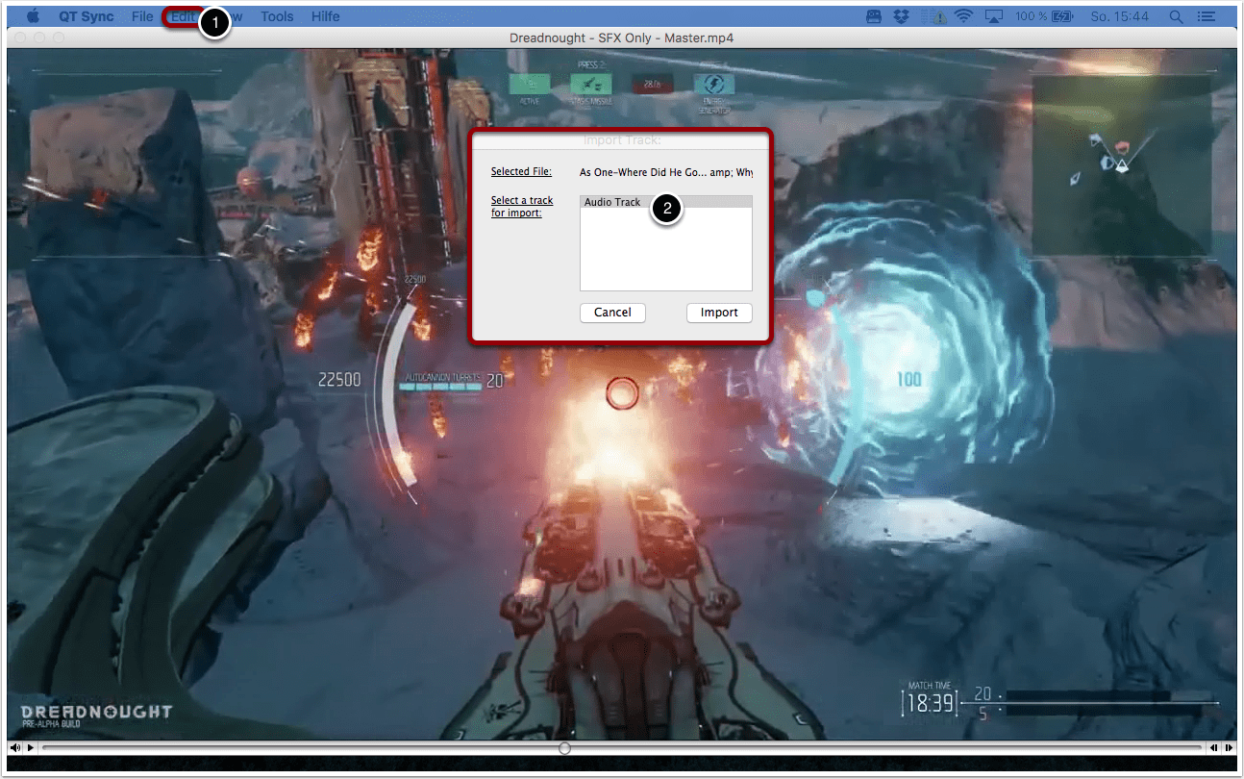The width and height of the screenshot is (1244, 779).
Task: Open the Notification Center list icon
Action: pyautogui.click(x=1205, y=16)
